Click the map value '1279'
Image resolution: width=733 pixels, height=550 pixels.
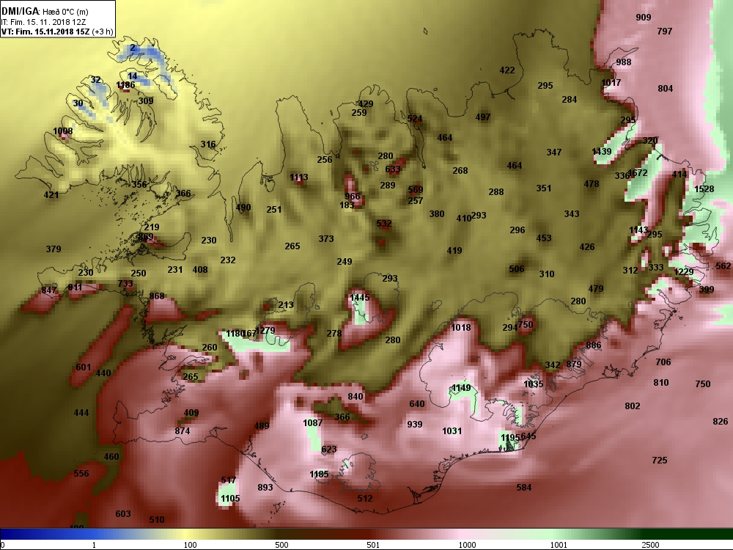265,331
